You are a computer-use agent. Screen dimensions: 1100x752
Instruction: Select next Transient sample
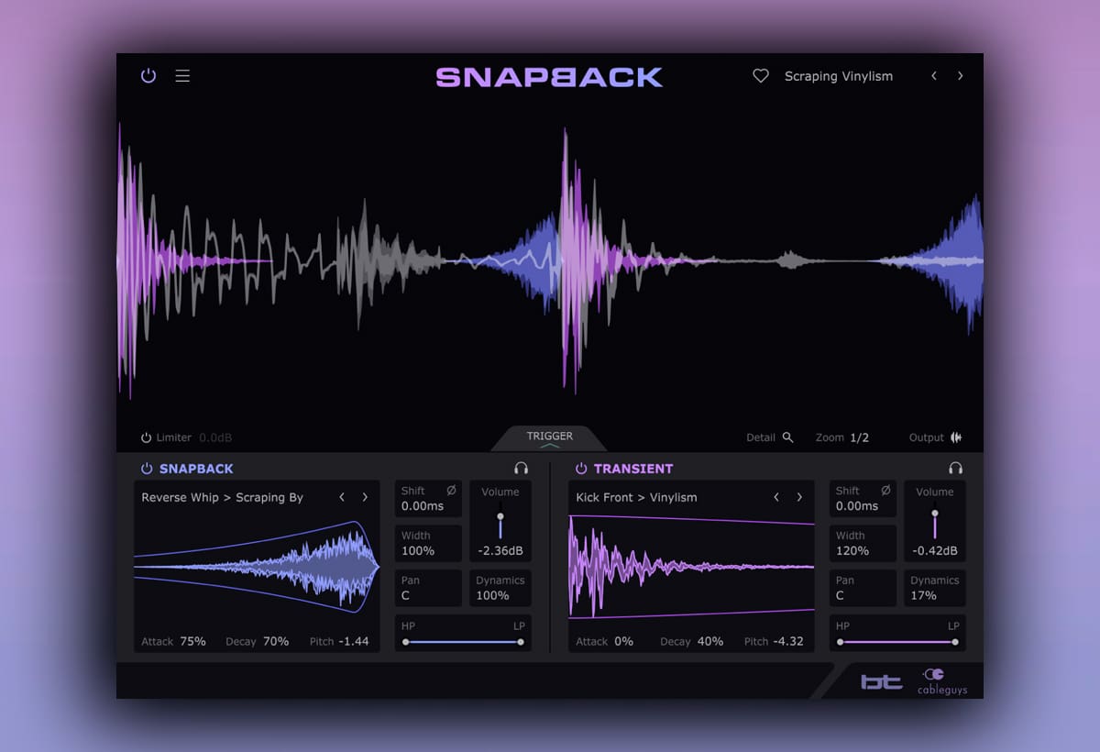(x=799, y=497)
